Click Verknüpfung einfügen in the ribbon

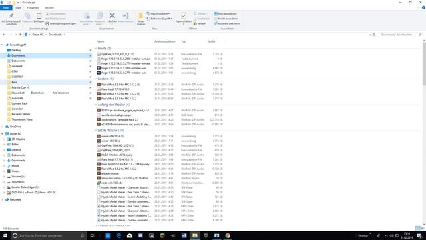[x=61, y=24]
